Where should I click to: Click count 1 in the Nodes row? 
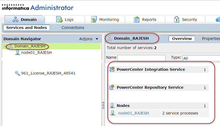tap(205, 106)
